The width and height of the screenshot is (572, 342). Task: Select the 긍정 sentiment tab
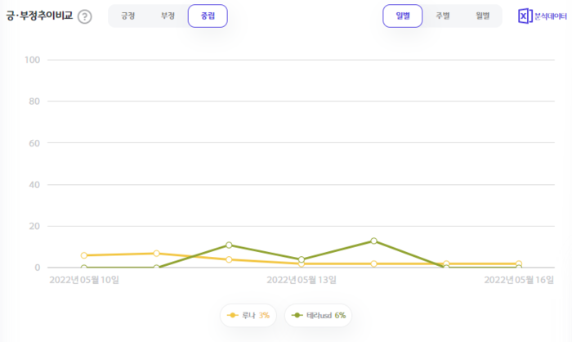128,16
